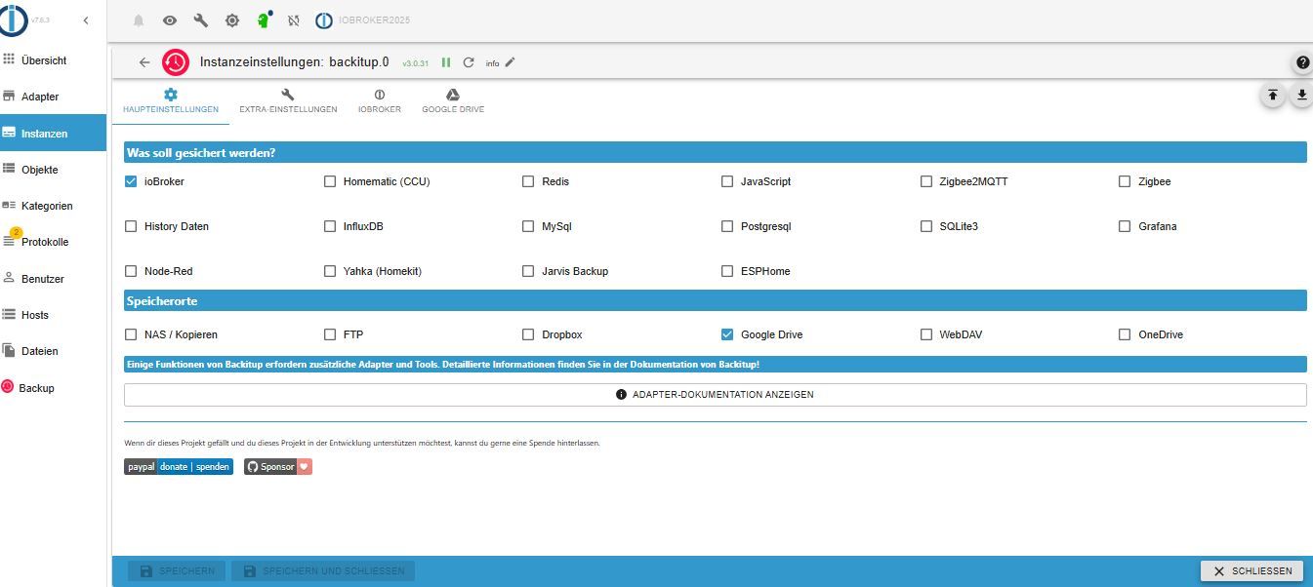This screenshot has height=587, width=1313.
Task: Select Instanzen in the sidebar
Action: pos(54,134)
